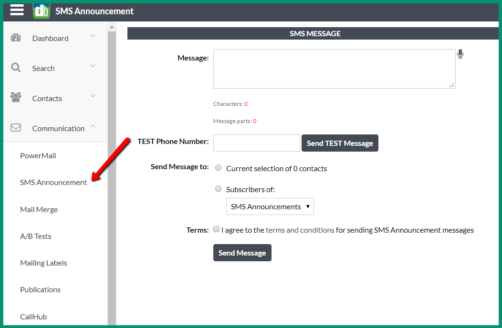Collapse the Communication menu chevron
The width and height of the screenshot is (502, 328).
pos(93,126)
